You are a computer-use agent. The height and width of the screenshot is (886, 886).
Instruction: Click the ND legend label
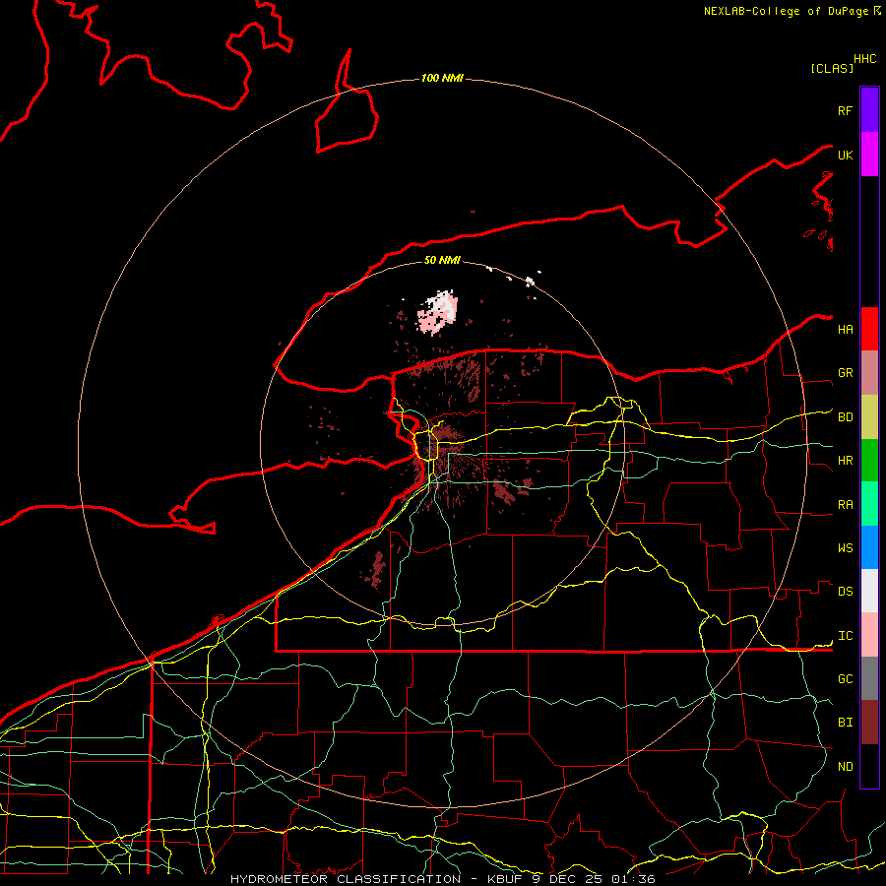(845, 767)
